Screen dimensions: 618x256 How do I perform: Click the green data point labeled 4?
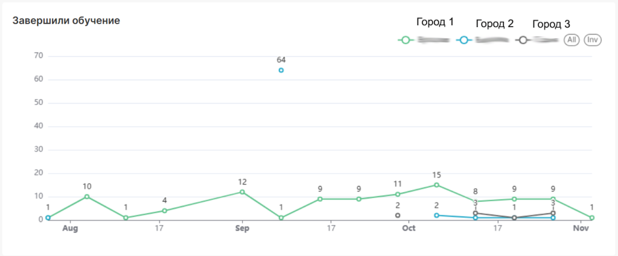point(164,211)
